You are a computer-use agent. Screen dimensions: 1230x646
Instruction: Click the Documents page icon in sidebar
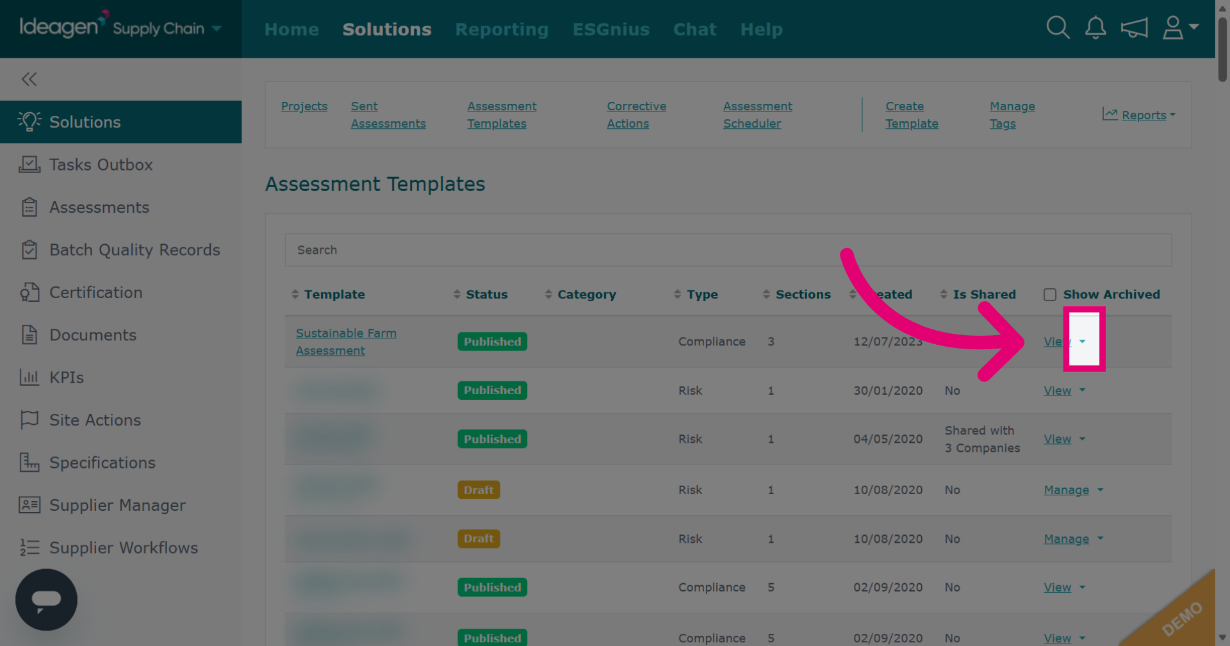tap(29, 335)
